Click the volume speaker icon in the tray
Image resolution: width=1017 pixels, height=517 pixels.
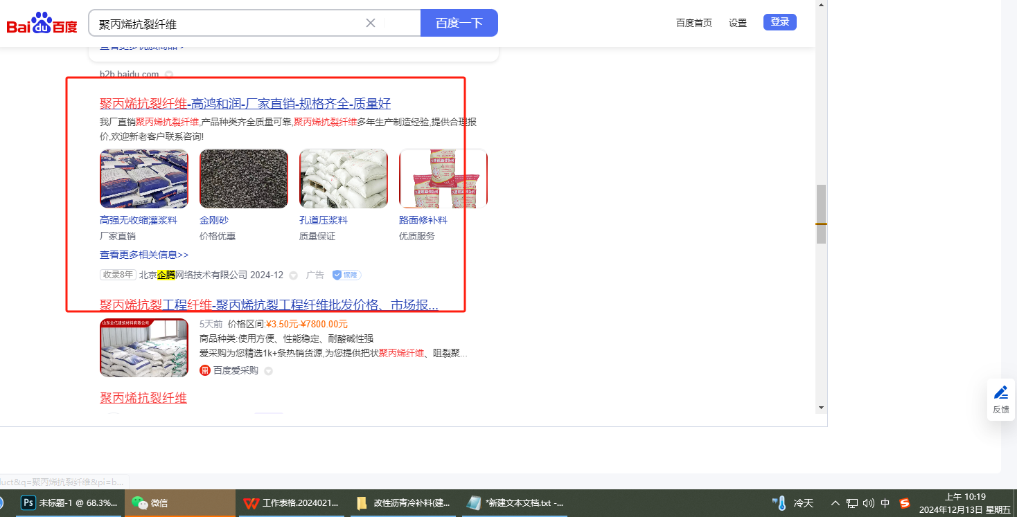click(868, 503)
